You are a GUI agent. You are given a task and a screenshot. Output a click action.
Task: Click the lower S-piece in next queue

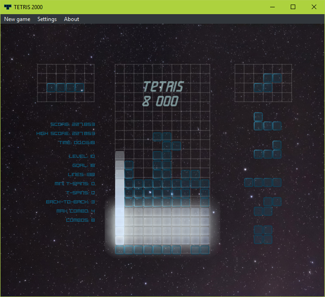267,206
